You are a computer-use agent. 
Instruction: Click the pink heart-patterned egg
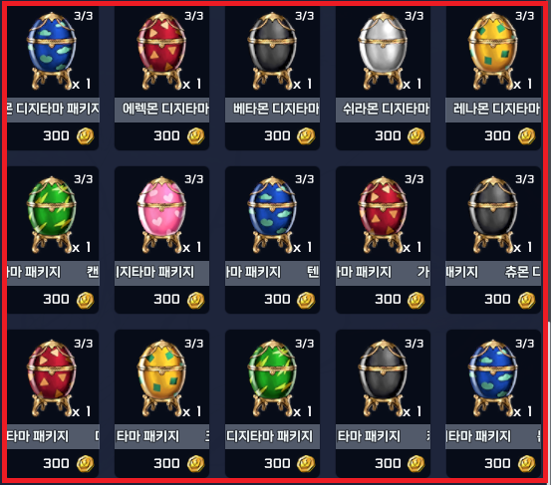(x=161, y=214)
